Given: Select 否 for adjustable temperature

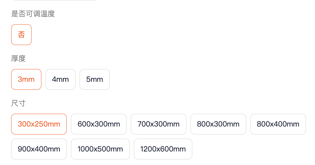Looking at the screenshot, I should tap(21, 35).
